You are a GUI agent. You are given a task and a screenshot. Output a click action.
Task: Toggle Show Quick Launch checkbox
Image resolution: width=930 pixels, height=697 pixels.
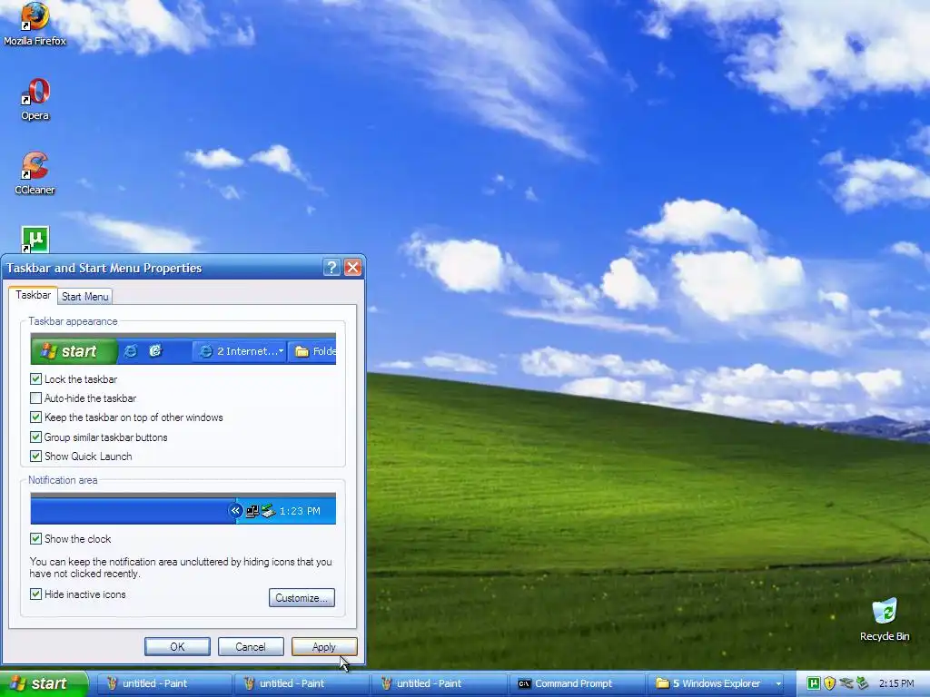pos(35,456)
